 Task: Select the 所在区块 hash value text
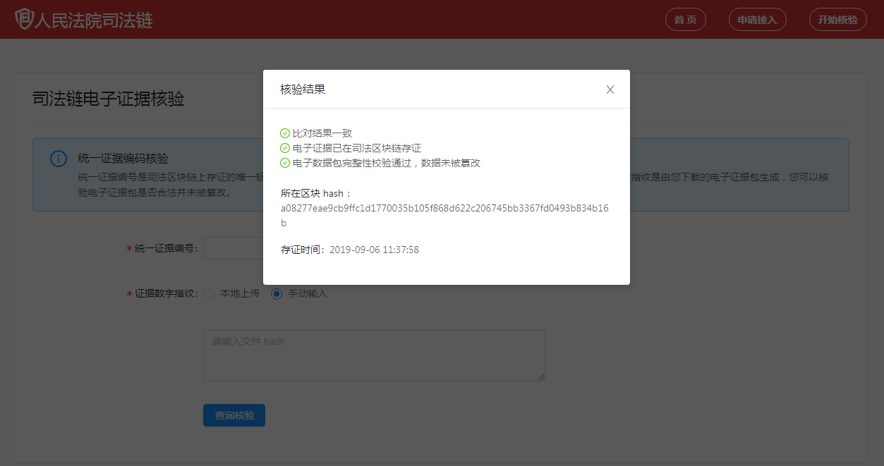point(446,207)
